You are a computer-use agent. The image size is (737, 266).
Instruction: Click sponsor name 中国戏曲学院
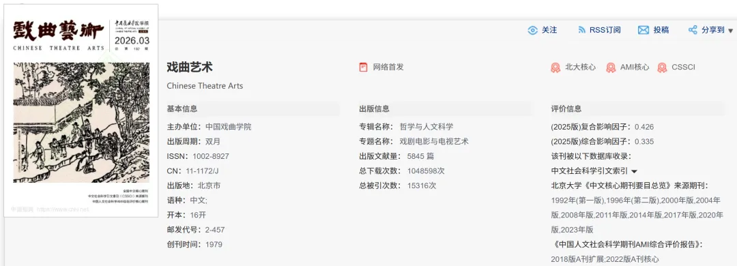pos(229,127)
